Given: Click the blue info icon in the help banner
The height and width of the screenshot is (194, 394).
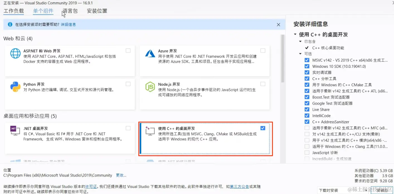Looking at the screenshot, I should [10, 25].
